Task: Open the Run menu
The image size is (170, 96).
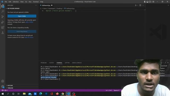Action: pyautogui.click(x=30, y=2)
